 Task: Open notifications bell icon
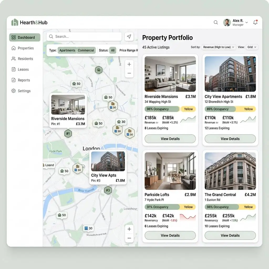255,22
